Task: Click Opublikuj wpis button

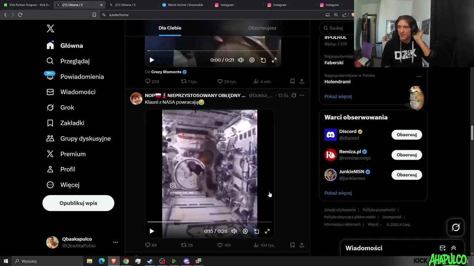Action: pos(78,203)
